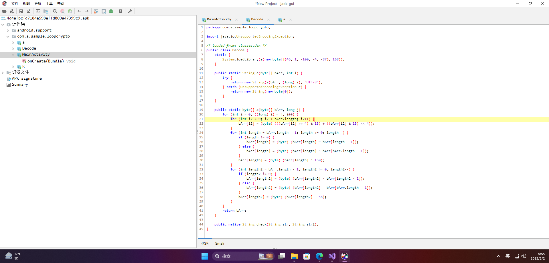Viewport: 549px width, 263px height.
Task: Open the 视图 menu
Action: tap(26, 3)
